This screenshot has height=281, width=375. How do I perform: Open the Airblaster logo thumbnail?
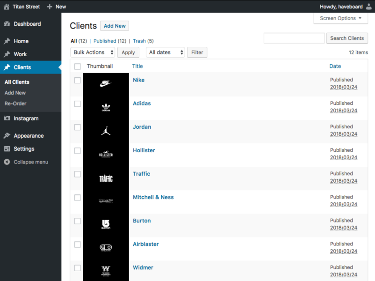point(106,247)
